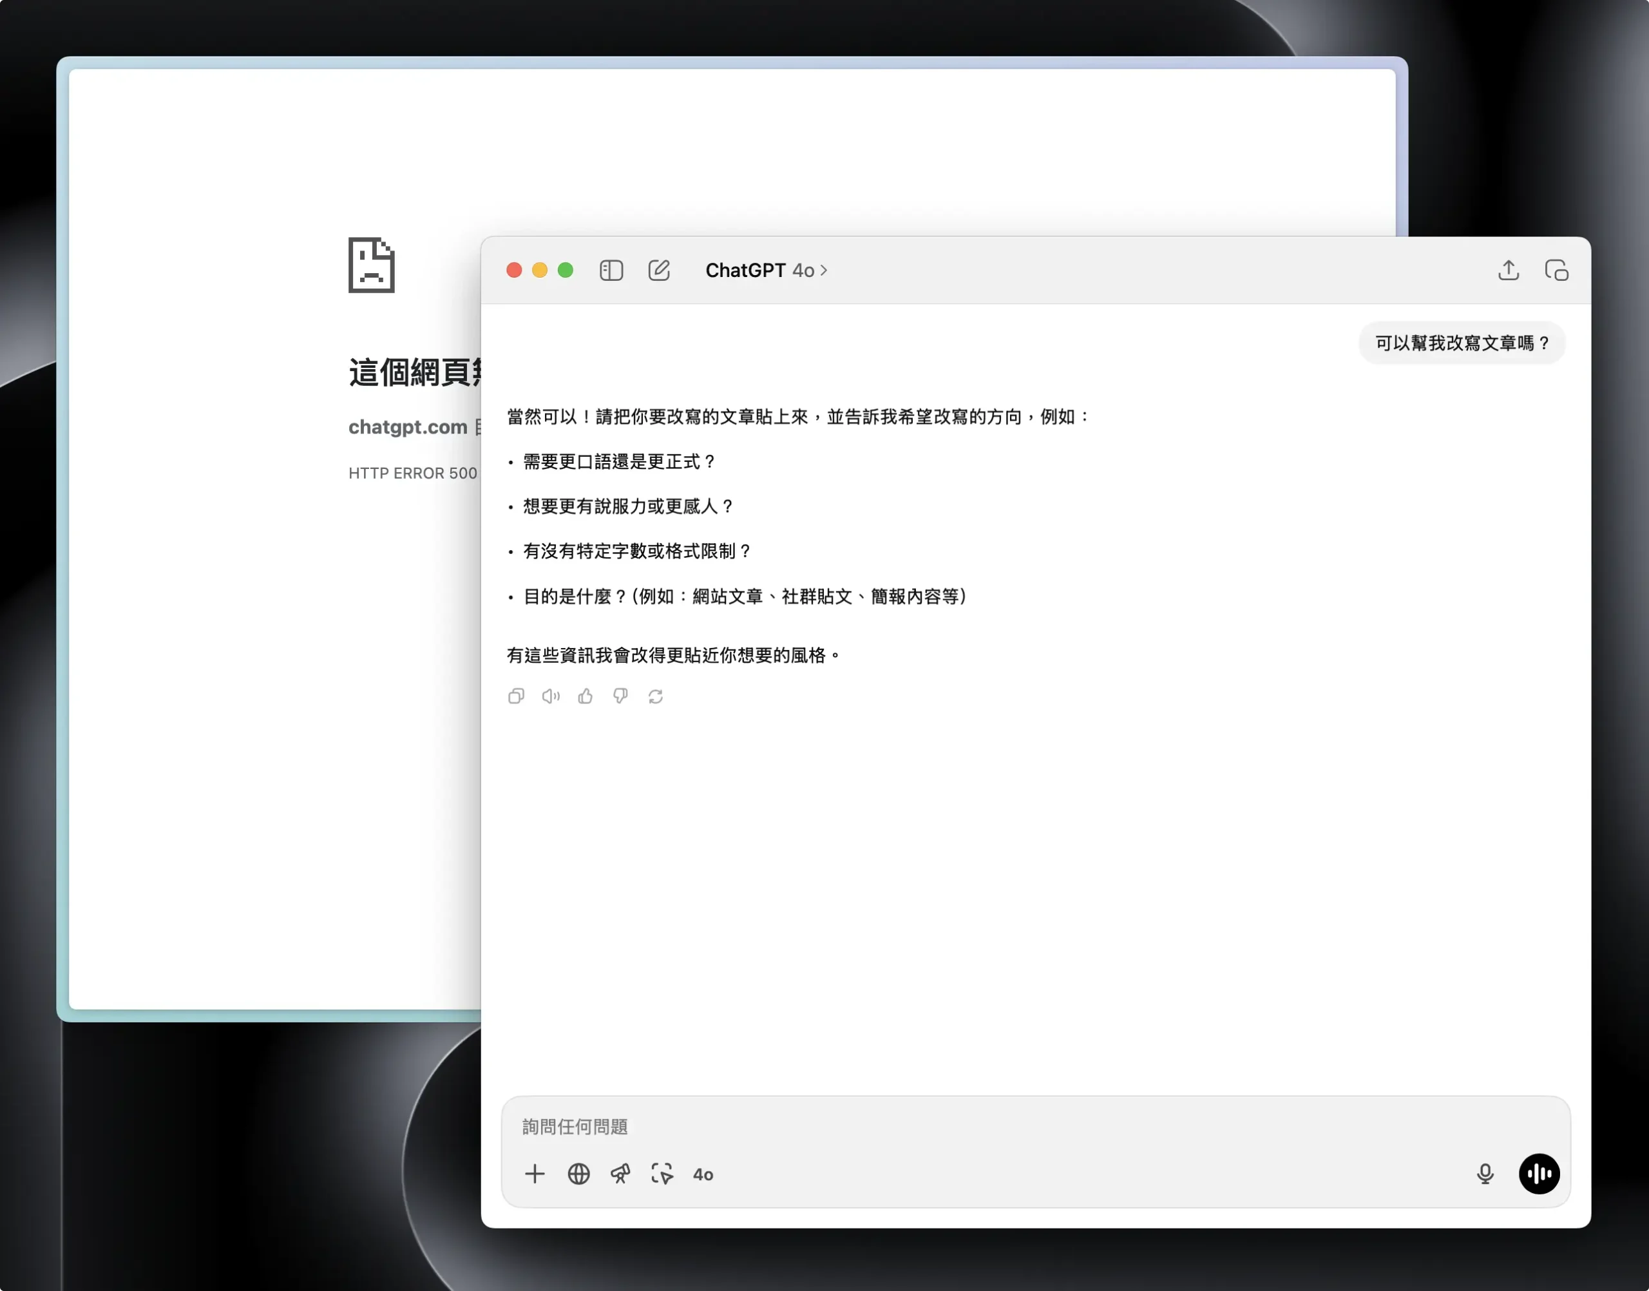Open the ChatGPT 4o model selector
Viewport: 1649px width, 1291px height.
[x=767, y=270]
